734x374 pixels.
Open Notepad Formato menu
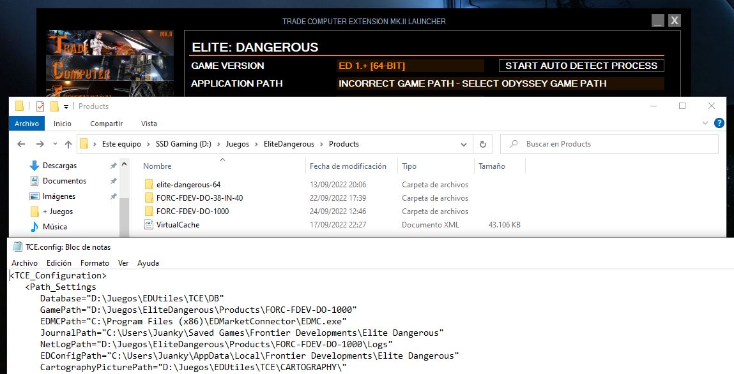tap(95, 263)
